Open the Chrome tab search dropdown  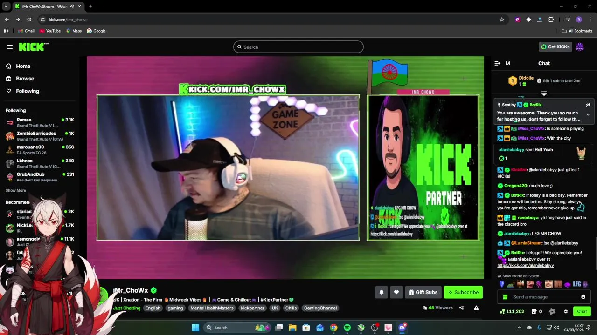point(6,7)
